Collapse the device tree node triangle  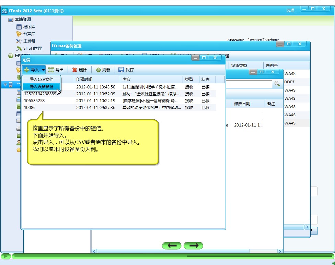(x=4, y=84)
